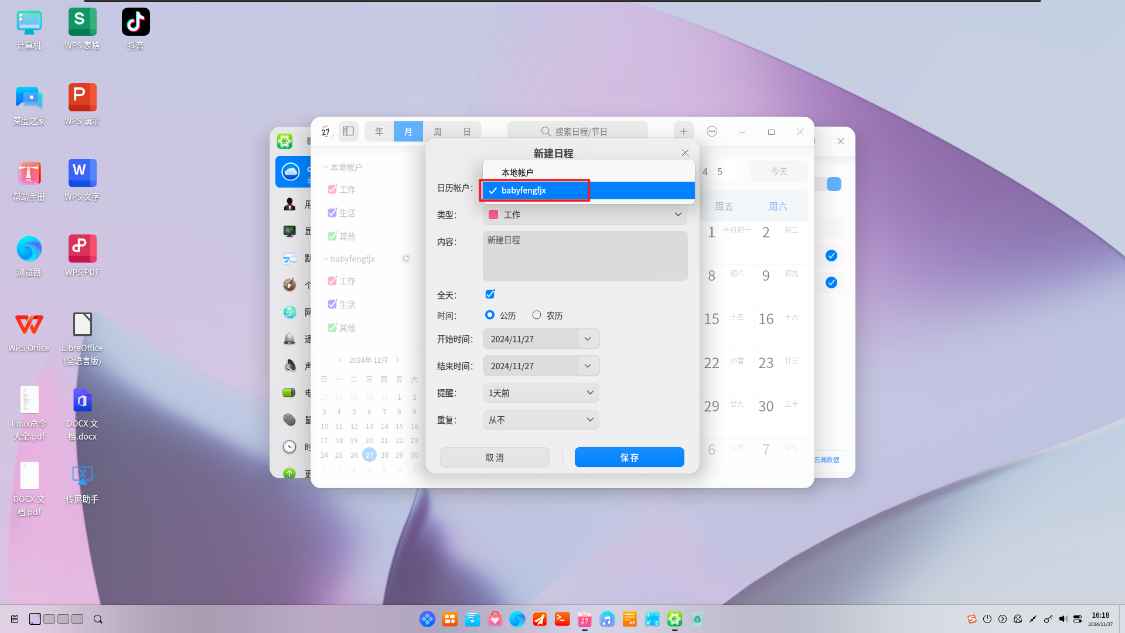Collapse the 本地帐户 tree section

(x=326, y=167)
